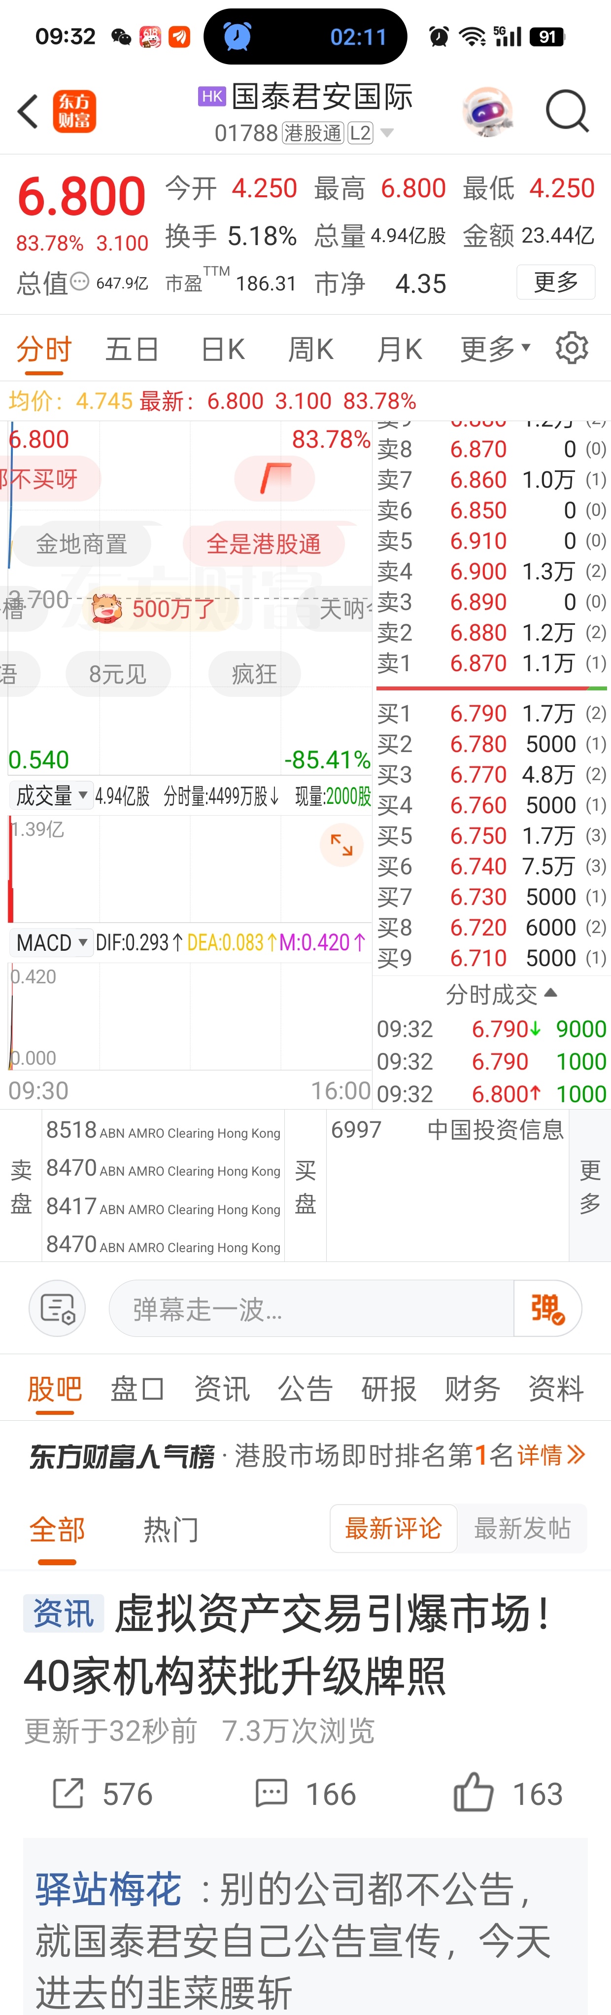
Task: Select 买3 bid row at 6.770
Action: coord(491,774)
